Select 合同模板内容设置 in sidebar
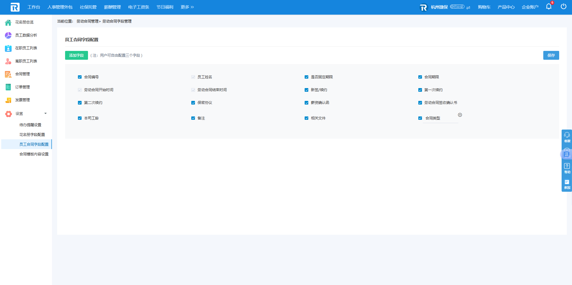572x285 pixels. click(34, 154)
